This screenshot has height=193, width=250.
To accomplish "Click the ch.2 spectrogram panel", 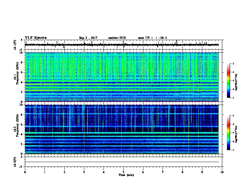I will pyautogui.click(x=122, y=129).
